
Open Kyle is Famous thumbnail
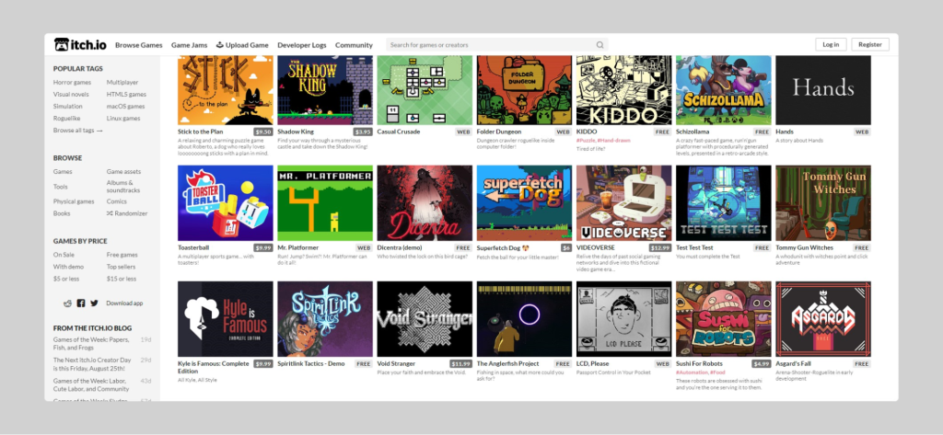(x=226, y=319)
